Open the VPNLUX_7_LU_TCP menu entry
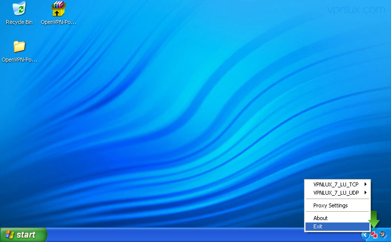 (337, 184)
